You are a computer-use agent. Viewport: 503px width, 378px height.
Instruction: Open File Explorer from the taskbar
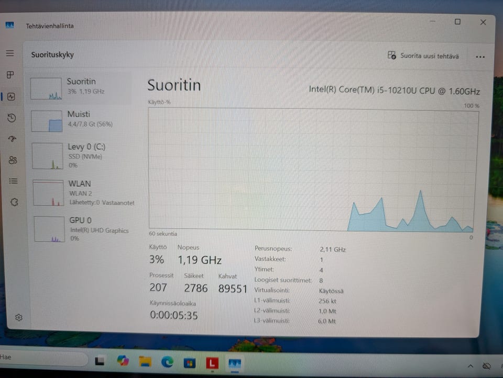[x=145, y=361]
